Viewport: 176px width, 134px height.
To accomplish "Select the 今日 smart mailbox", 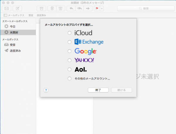I will tap(18, 27).
